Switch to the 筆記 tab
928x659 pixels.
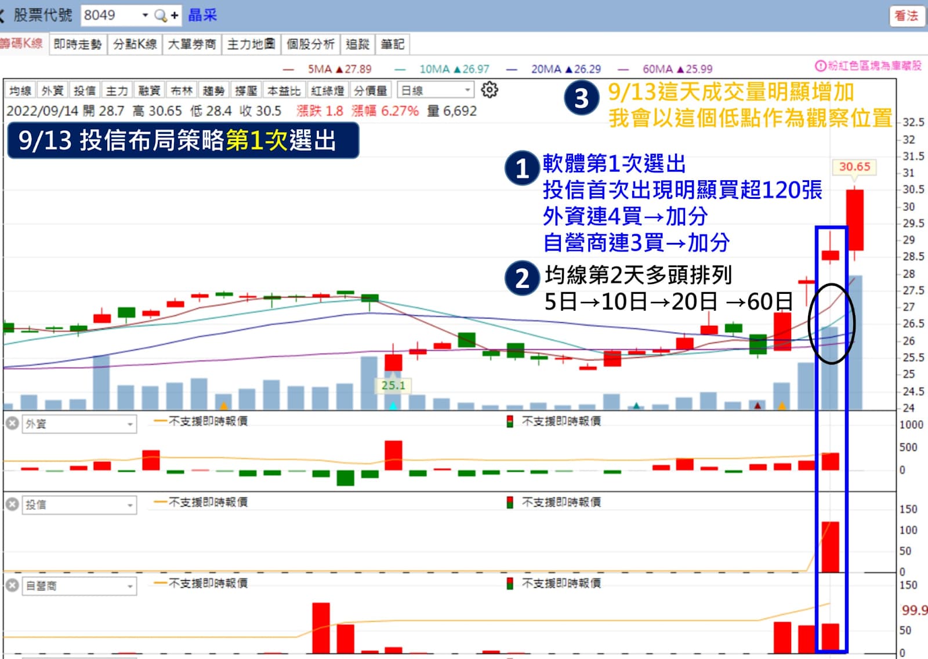click(x=393, y=44)
